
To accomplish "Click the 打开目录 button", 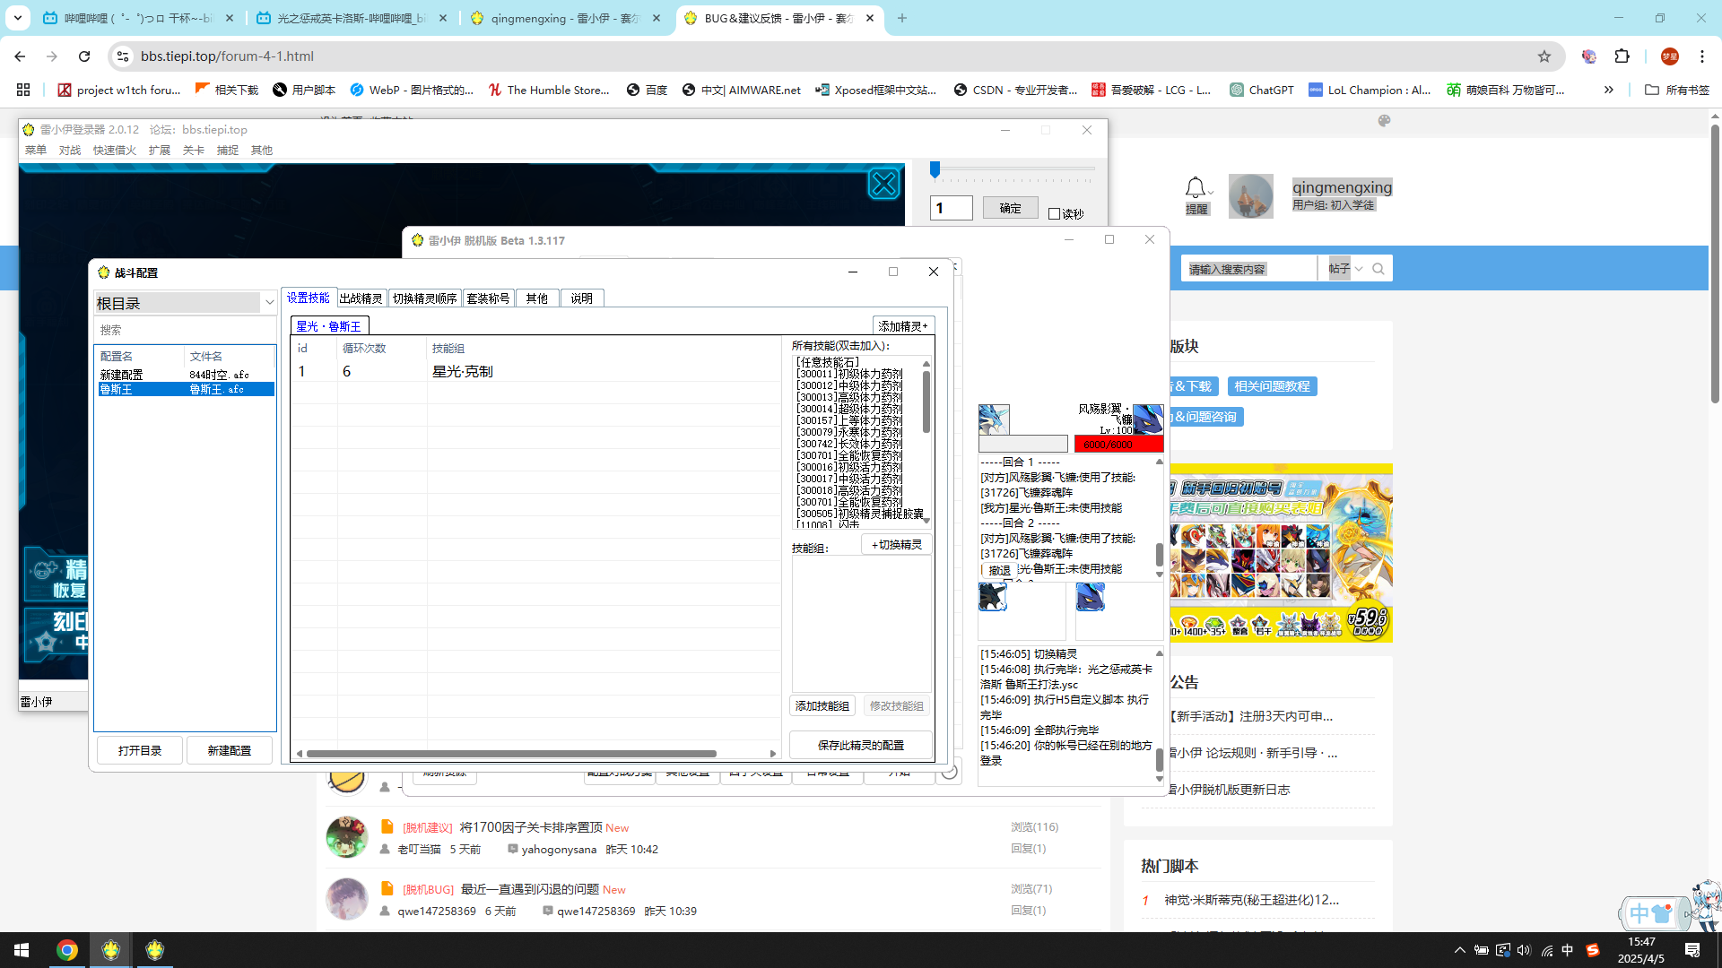I will pos(140,750).
